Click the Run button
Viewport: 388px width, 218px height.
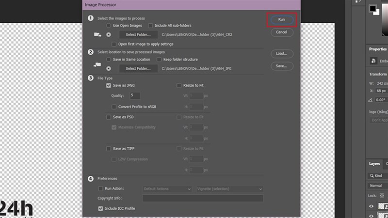282,19
